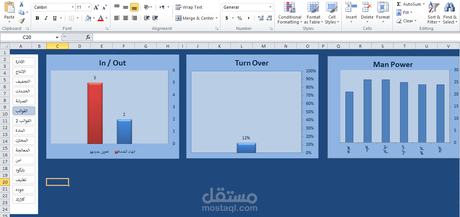Image resolution: width=460 pixels, height=217 pixels.
Task: Click Increase Decimal icon
Action: (261, 18)
